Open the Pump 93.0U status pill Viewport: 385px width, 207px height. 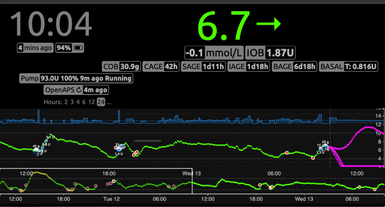click(x=76, y=78)
